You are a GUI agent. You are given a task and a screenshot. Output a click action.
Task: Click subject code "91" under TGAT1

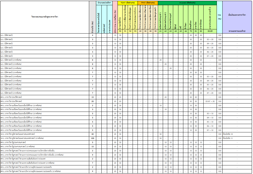pos(125,31)
